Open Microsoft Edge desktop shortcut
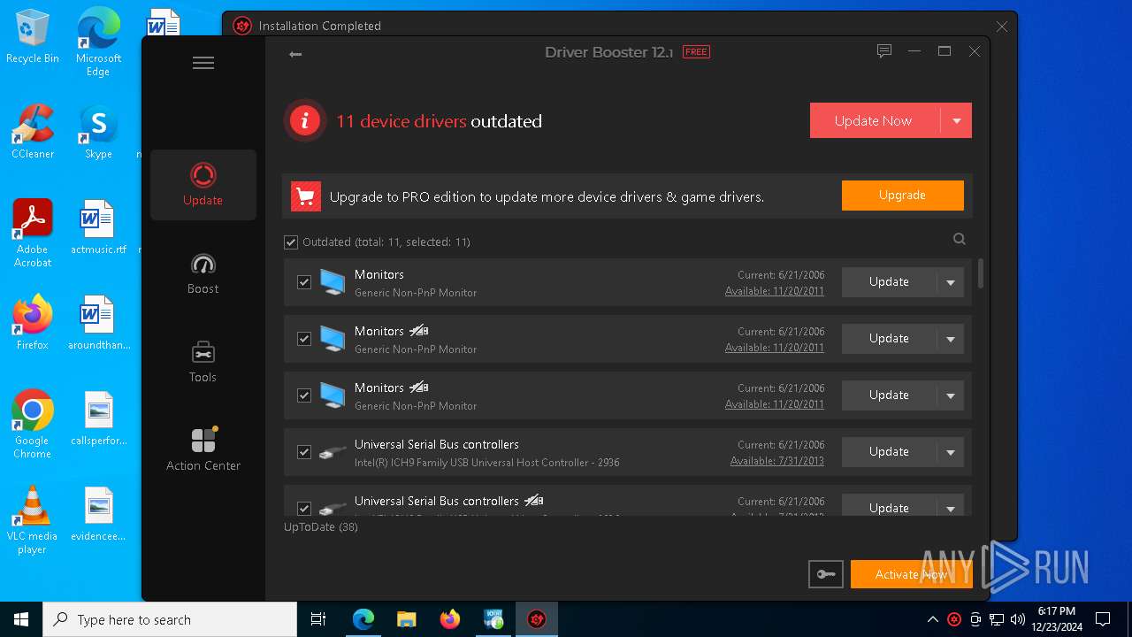Viewport: 1132px width, 637px height. tap(98, 42)
